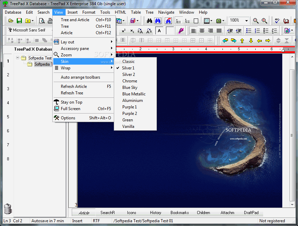298x226 pixels.
Task: Expand the Wrap submenu
Action: tap(83, 68)
